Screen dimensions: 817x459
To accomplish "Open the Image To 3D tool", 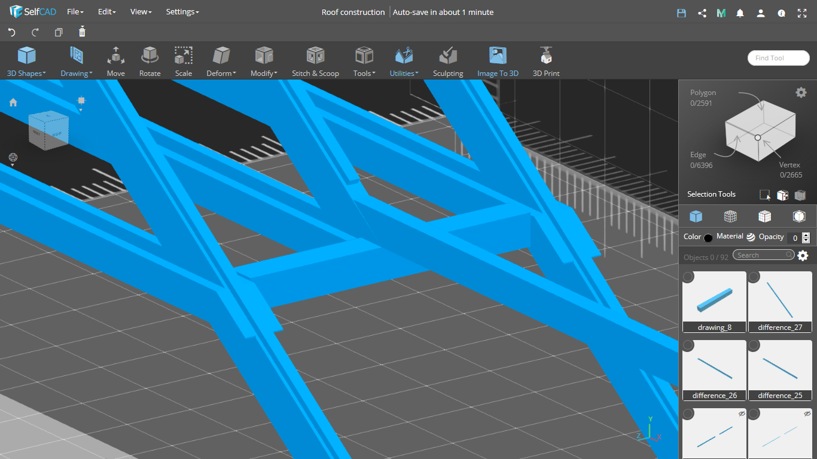I will tap(498, 62).
